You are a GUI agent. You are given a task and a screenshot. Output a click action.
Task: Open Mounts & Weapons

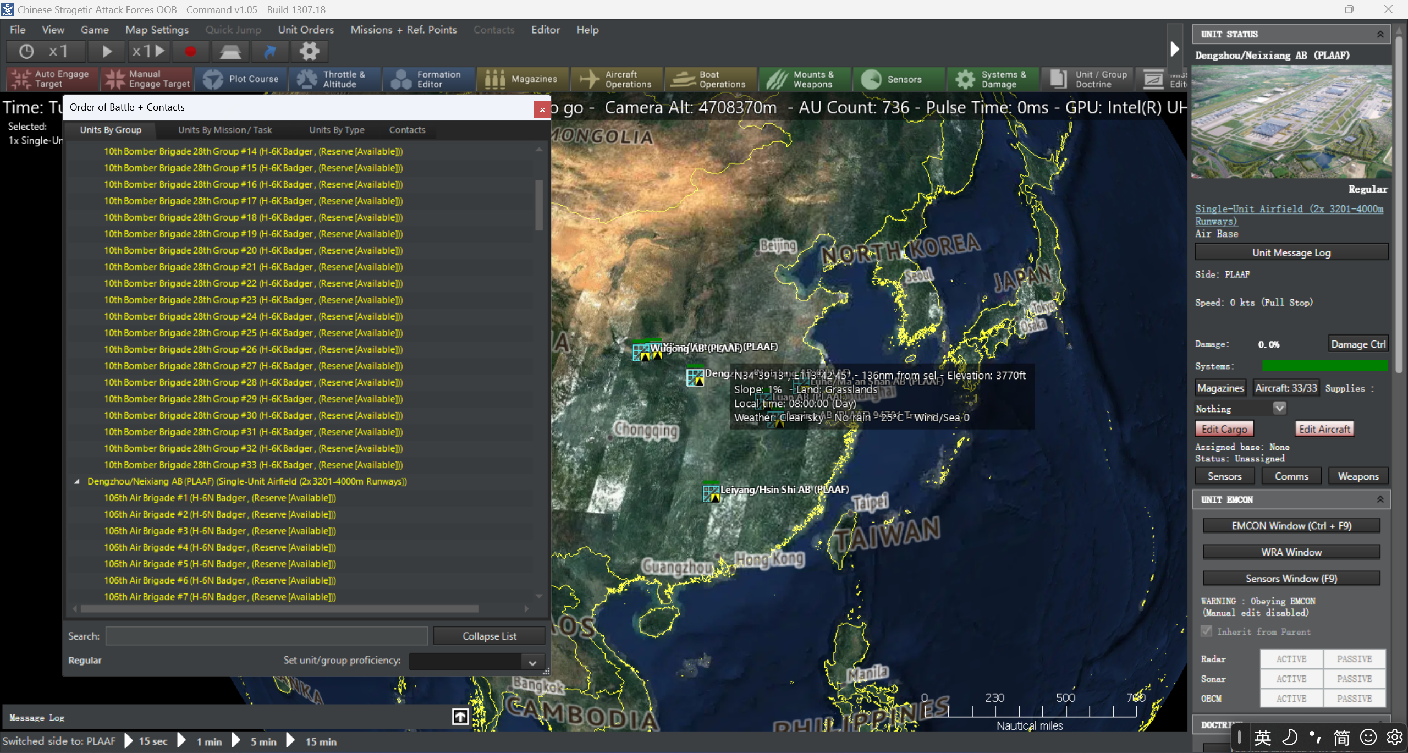(805, 79)
